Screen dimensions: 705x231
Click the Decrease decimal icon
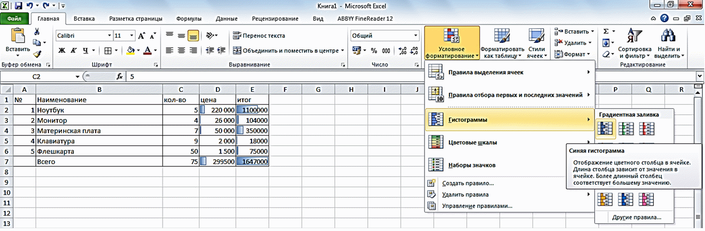414,51
